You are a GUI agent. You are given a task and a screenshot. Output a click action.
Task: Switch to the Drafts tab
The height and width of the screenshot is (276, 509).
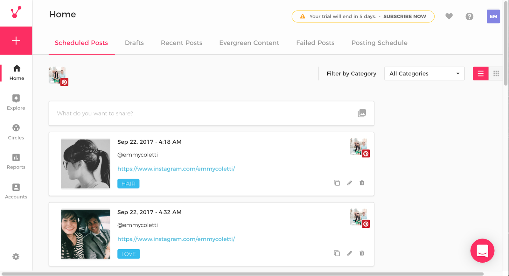coord(134,43)
